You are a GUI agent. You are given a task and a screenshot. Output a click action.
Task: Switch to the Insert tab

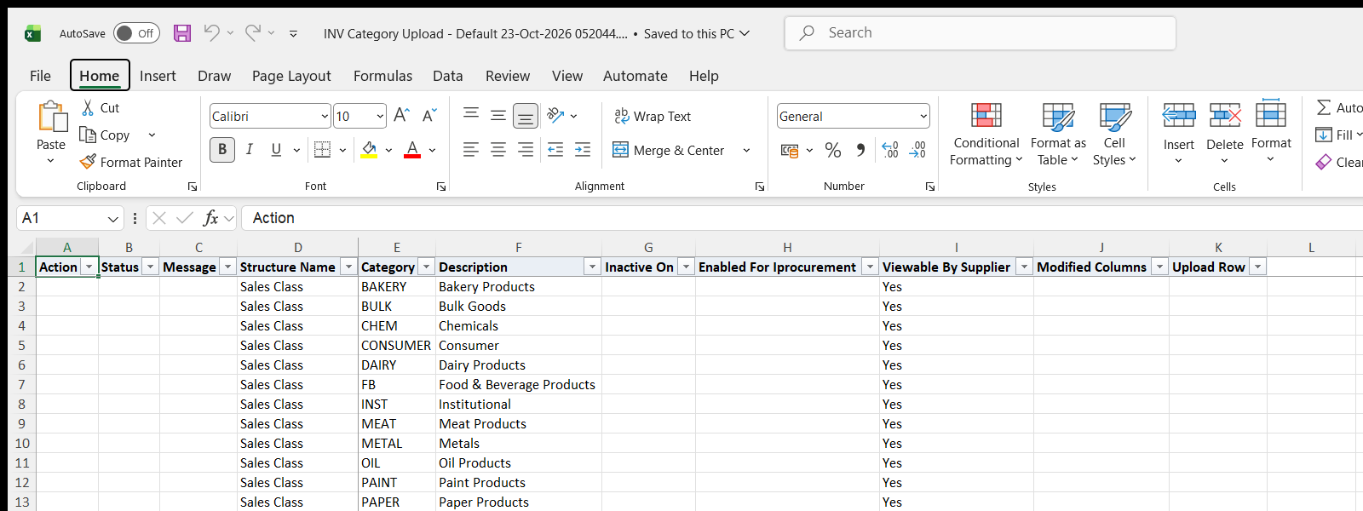click(x=158, y=76)
